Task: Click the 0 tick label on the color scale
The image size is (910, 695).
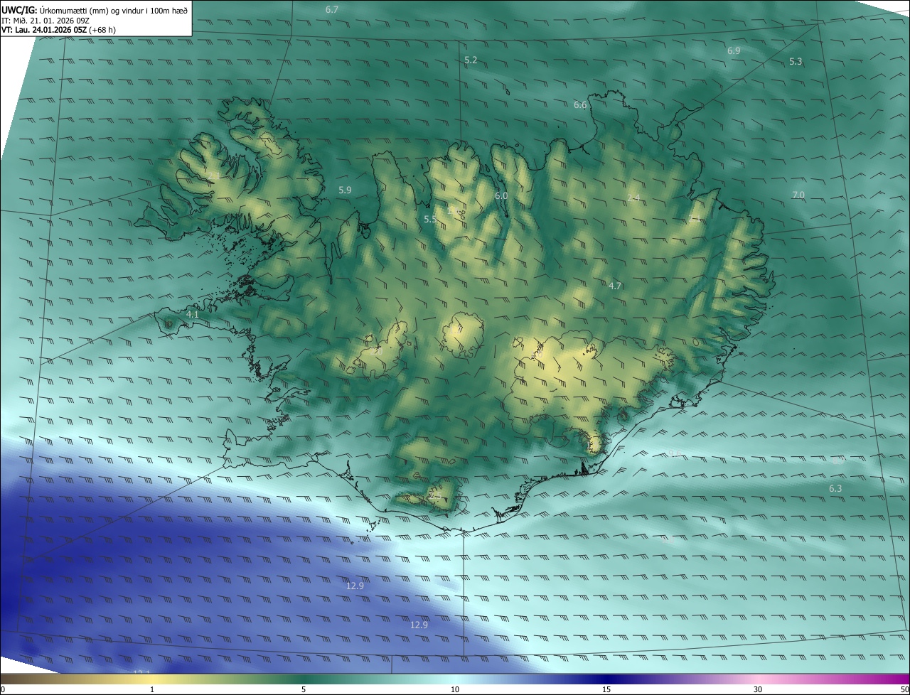Action: 3,689
